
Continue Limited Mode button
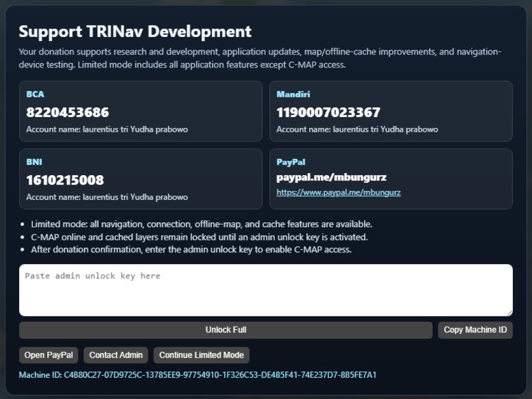(x=201, y=355)
